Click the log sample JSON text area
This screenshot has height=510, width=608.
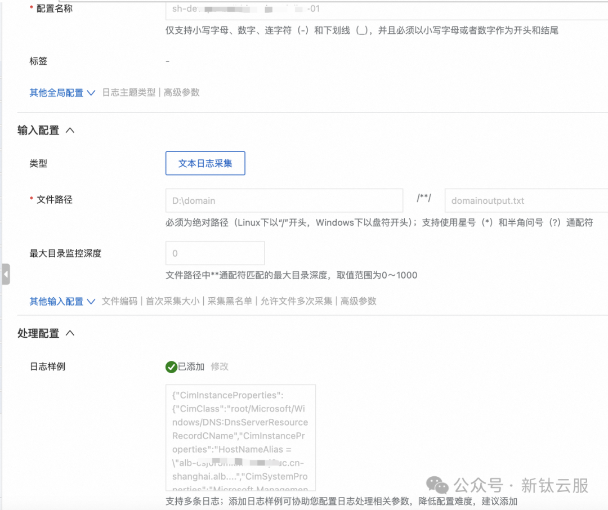coord(240,437)
